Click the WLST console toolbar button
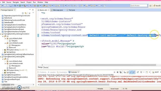161x91 pixels. tap(155, 72)
